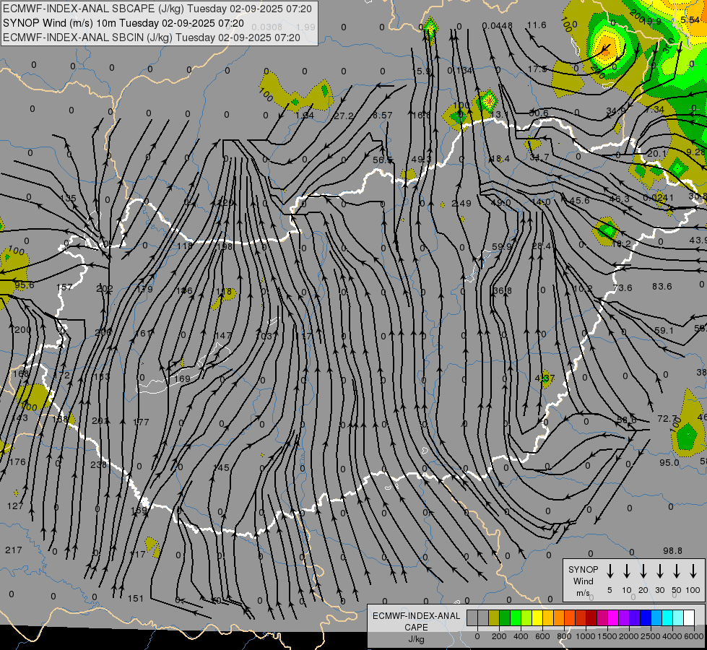Click the 2500 tick label in CAPE legend
Image resolution: width=707 pixels, height=650 pixels.
click(x=650, y=636)
